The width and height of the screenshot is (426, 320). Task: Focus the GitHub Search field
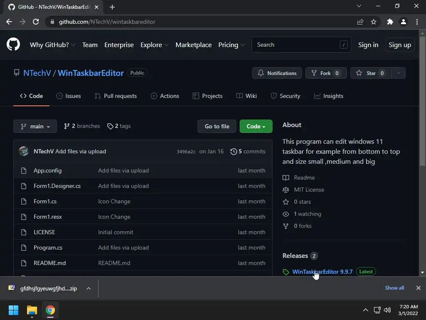(x=302, y=45)
